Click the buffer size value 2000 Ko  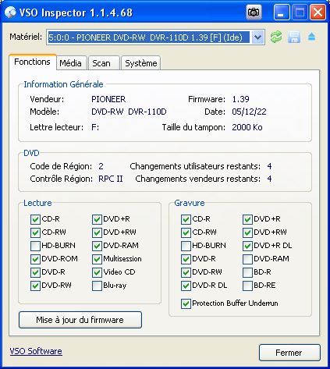pos(247,127)
